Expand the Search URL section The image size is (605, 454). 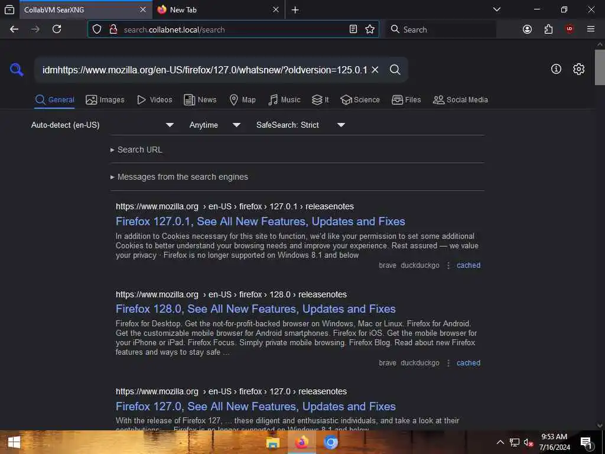[136, 150]
